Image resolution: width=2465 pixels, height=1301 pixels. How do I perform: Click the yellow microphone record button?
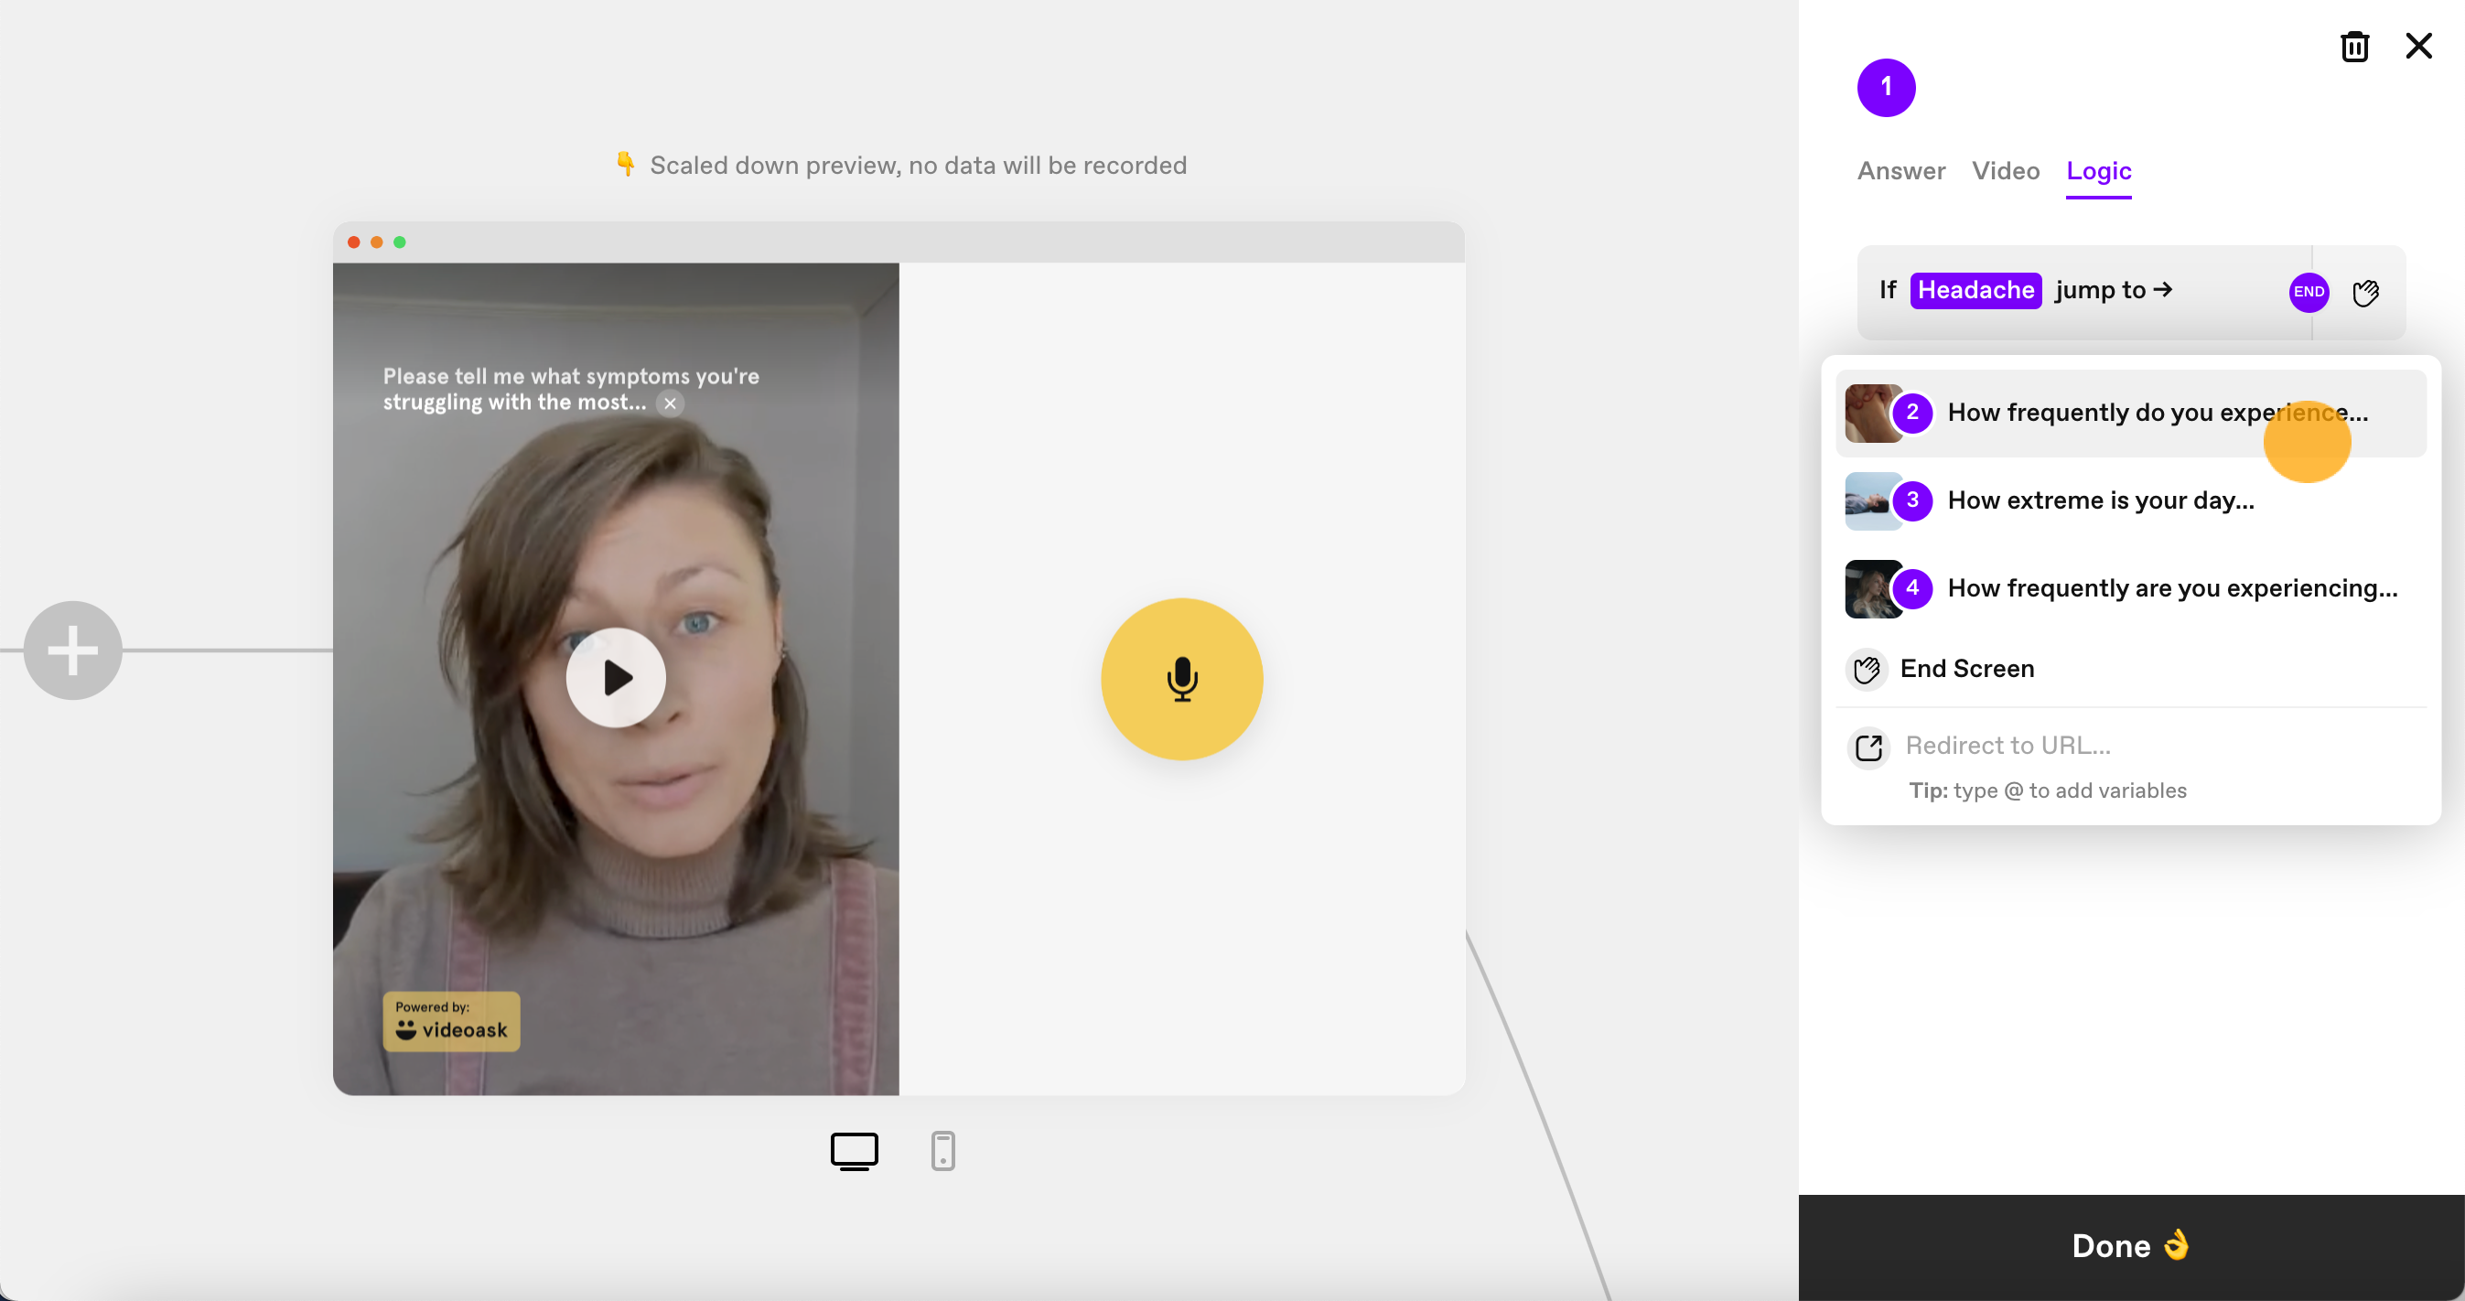click(x=1182, y=678)
